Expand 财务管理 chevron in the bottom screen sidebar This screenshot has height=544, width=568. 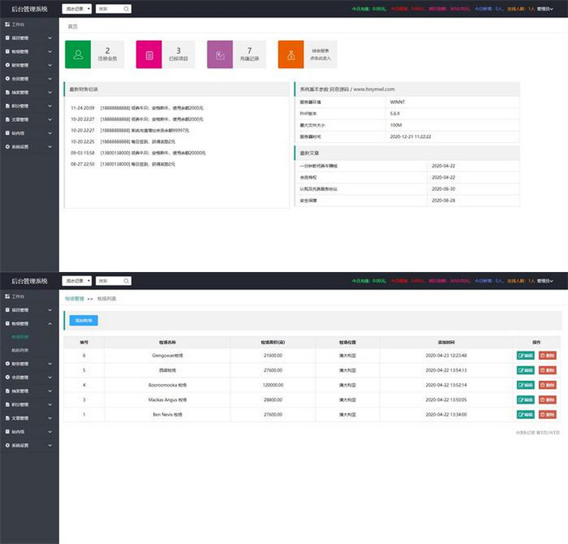pyautogui.click(x=50, y=364)
